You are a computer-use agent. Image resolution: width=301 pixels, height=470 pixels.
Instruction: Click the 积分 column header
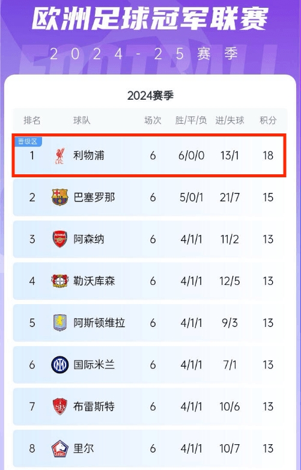[x=268, y=120]
